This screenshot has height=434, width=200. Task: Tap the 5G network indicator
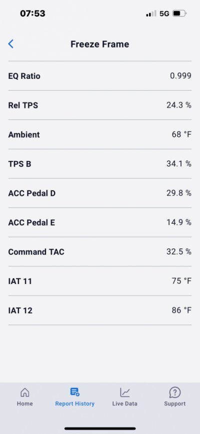[x=164, y=14]
